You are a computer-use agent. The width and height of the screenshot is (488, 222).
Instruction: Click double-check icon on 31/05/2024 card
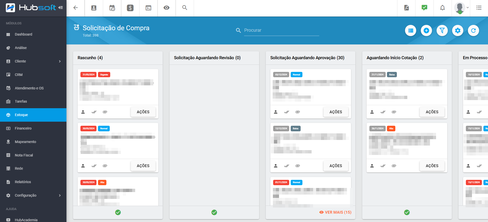point(94,112)
